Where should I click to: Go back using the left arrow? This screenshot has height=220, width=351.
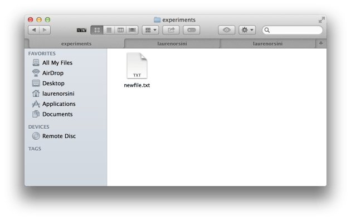coord(34,30)
